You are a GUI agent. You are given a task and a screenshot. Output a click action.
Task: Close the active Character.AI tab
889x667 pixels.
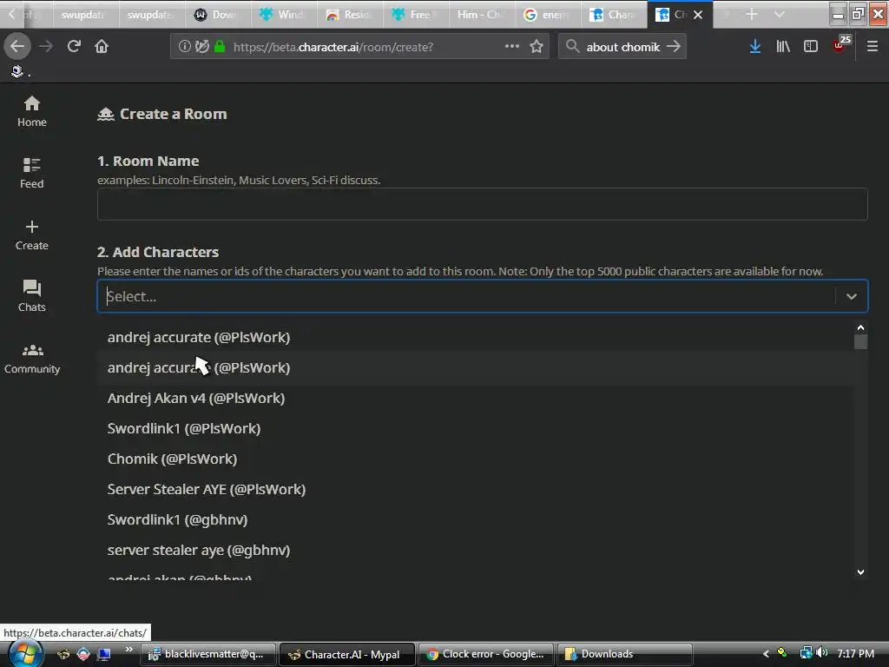pos(698,15)
